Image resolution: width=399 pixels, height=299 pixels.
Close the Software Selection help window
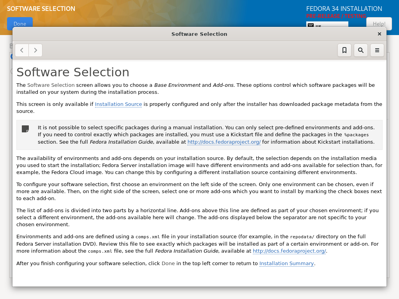pyautogui.click(x=380, y=34)
